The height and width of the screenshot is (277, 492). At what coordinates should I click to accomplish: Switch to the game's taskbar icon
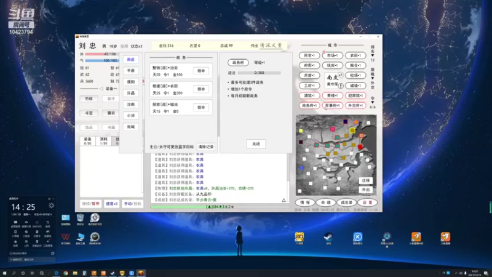click(141, 273)
